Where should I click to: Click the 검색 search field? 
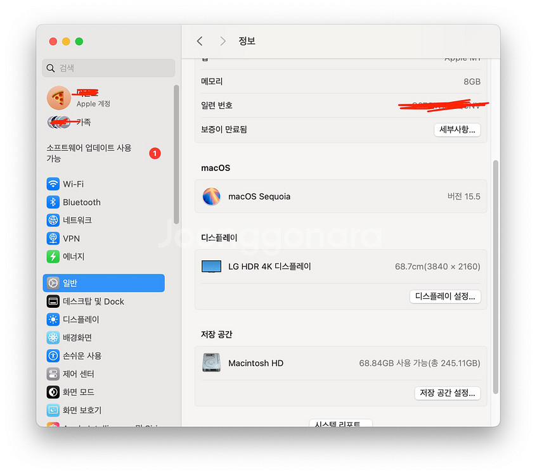click(108, 68)
